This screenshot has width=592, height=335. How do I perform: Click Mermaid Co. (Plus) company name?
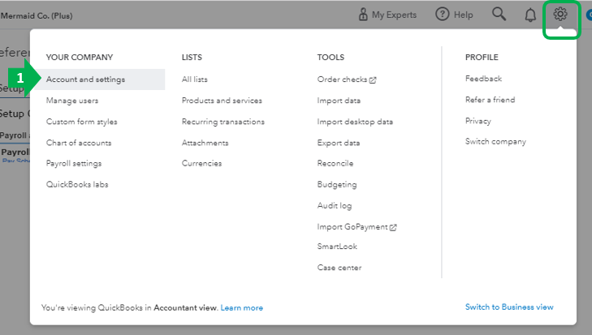pyautogui.click(x=37, y=16)
